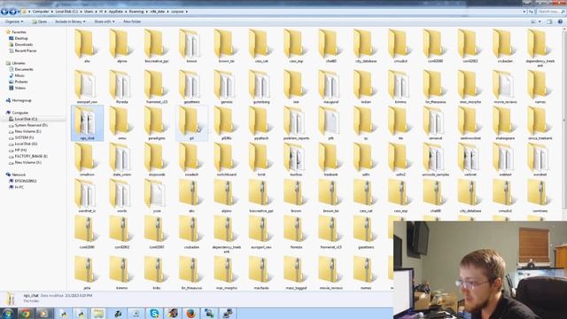Viewport: 567px width, 319px height.
Task: Select the treebank folder
Action: (330, 159)
